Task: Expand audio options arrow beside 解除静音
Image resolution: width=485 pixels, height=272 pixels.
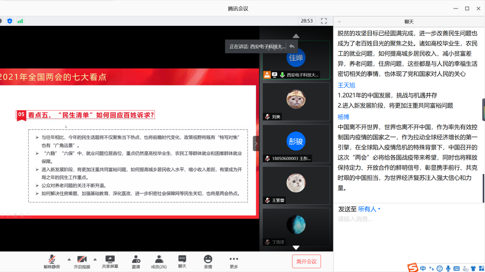Action: 69,259
